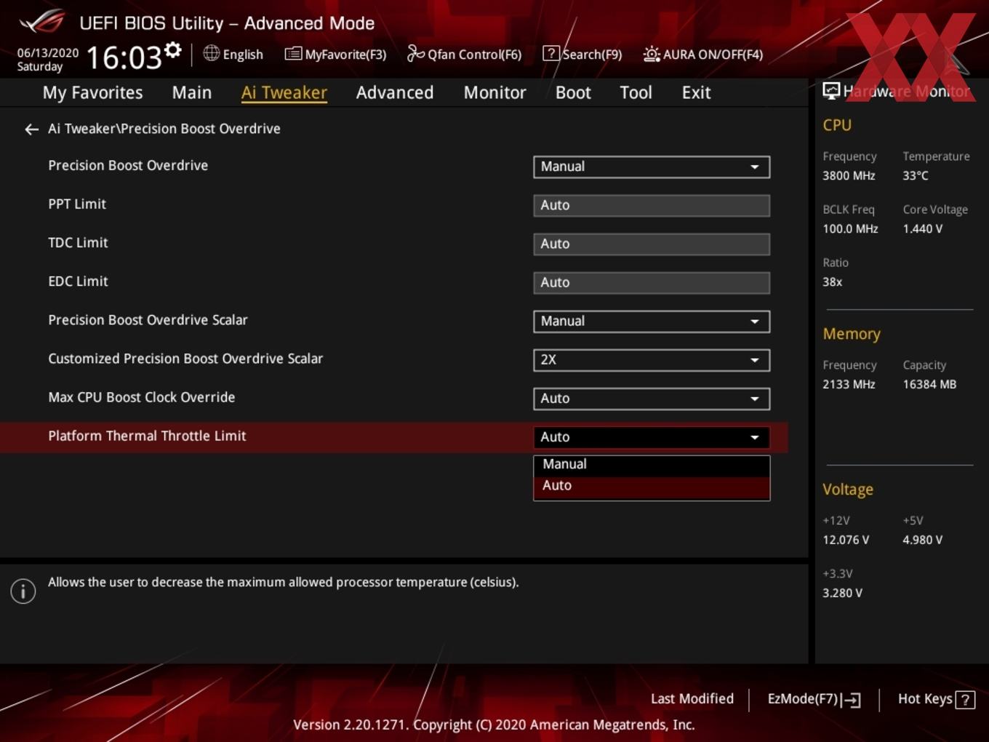
Task: Open the Advanced tab
Action: click(x=395, y=92)
